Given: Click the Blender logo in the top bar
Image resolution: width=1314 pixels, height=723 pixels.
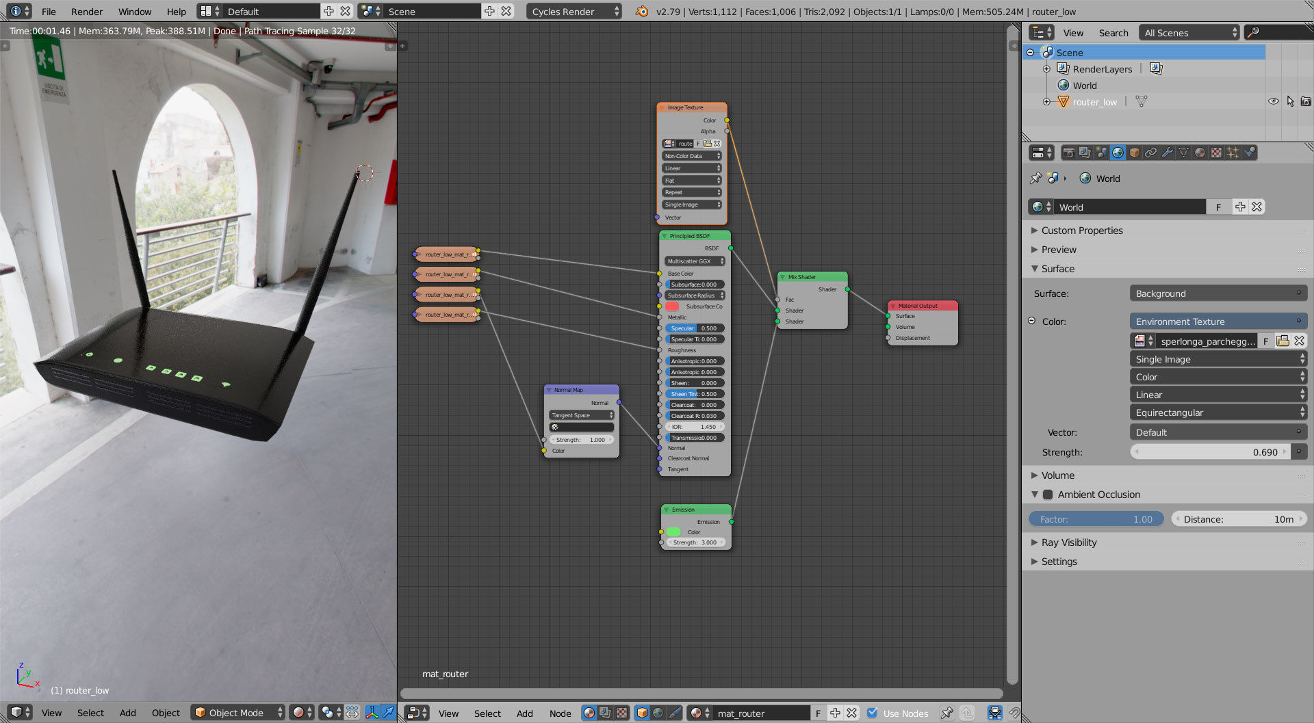Looking at the screenshot, I should pos(641,12).
